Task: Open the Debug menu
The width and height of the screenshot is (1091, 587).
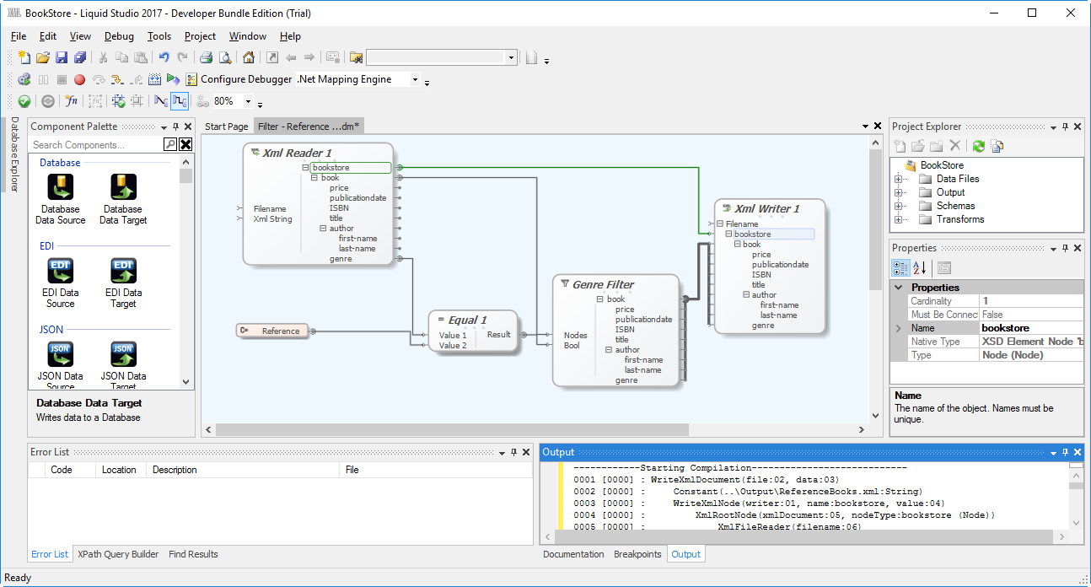Action: [119, 36]
